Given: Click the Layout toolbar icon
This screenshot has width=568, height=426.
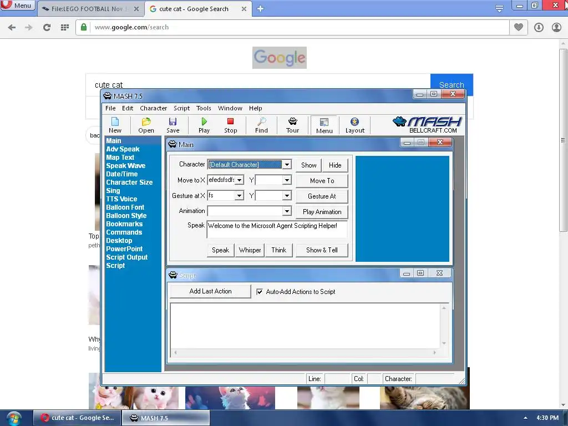Looking at the screenshot, I should [x=354, y=125].
